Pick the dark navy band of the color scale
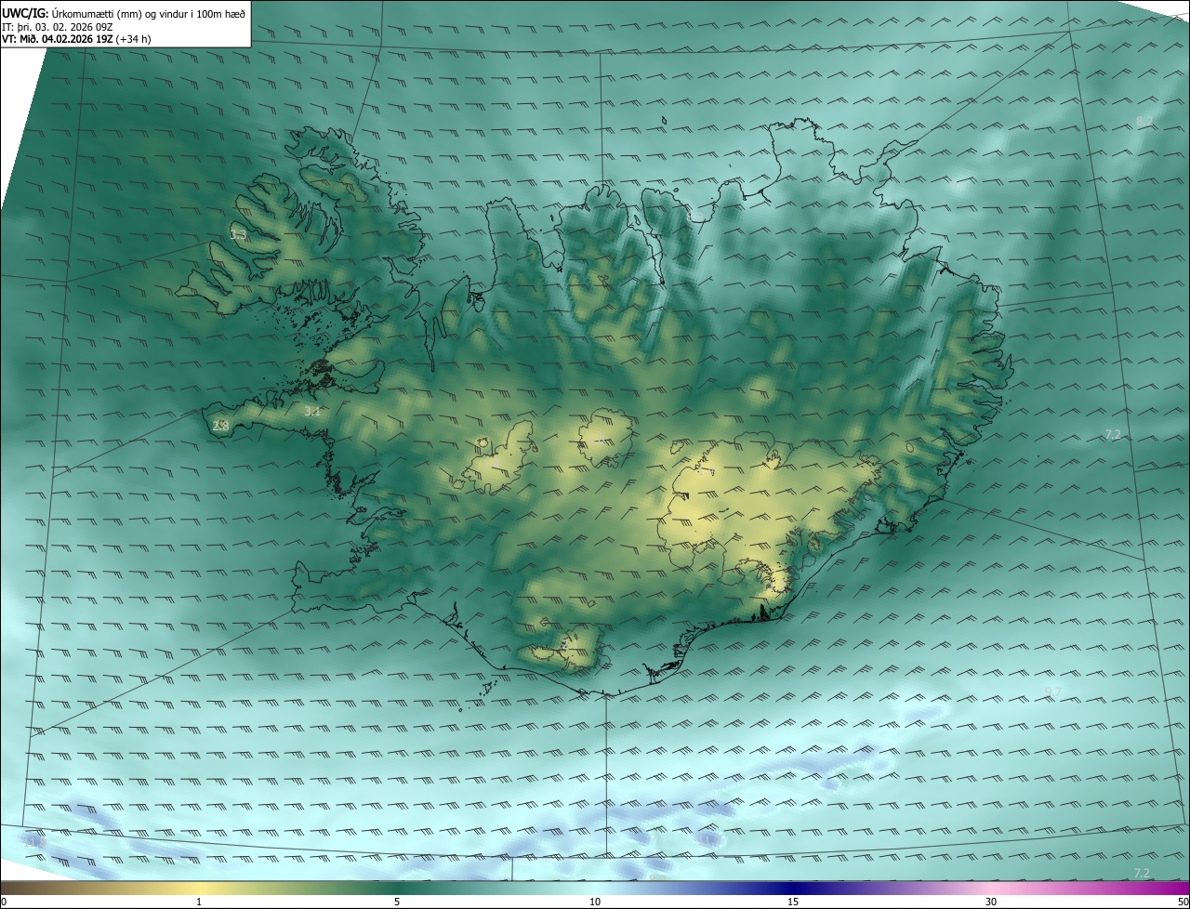Screen dimensions: 1190x909 793,889
